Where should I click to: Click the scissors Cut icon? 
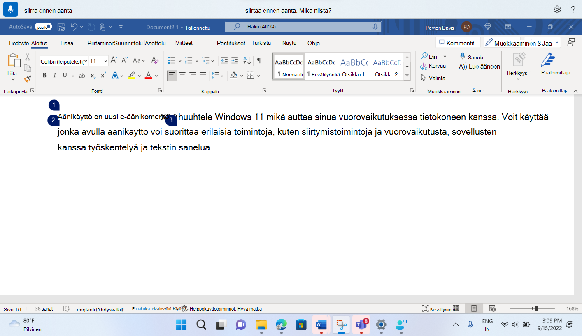point(28,57)
